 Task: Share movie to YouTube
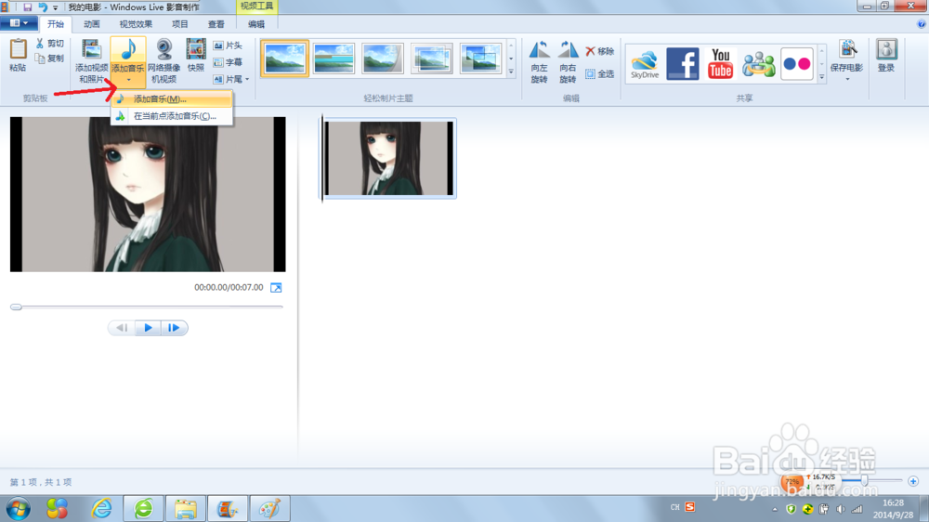coord(721,64)
